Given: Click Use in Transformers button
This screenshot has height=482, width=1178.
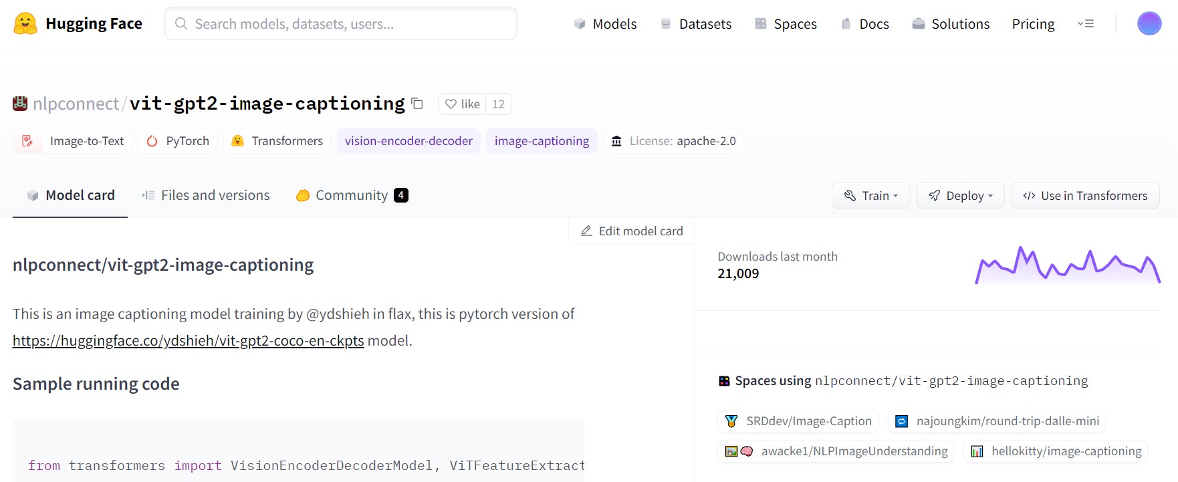Looking at the screenshot, I should pyautogui.click(x=1085, y=196).
